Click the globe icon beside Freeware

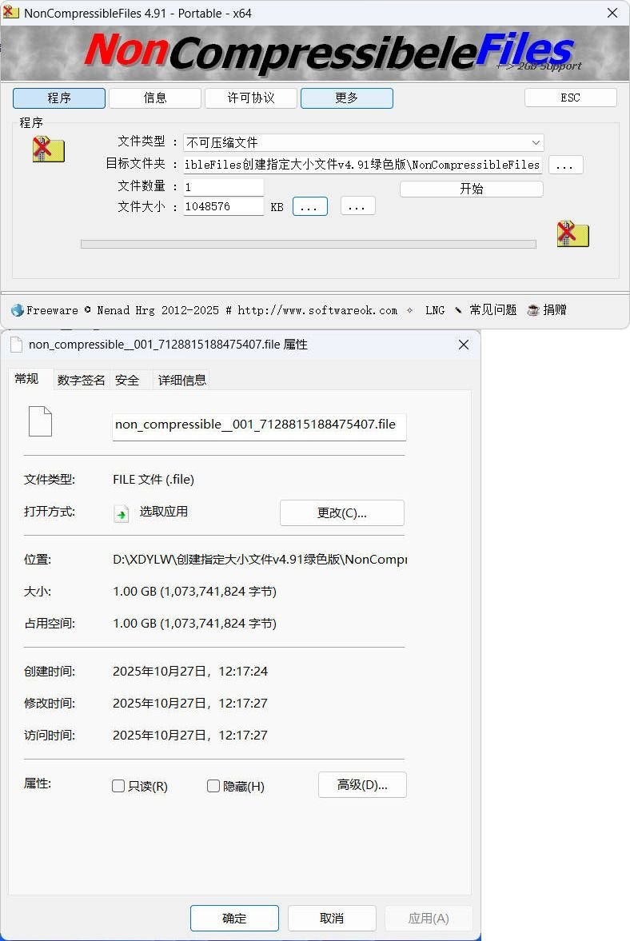[x=17, y=310]
